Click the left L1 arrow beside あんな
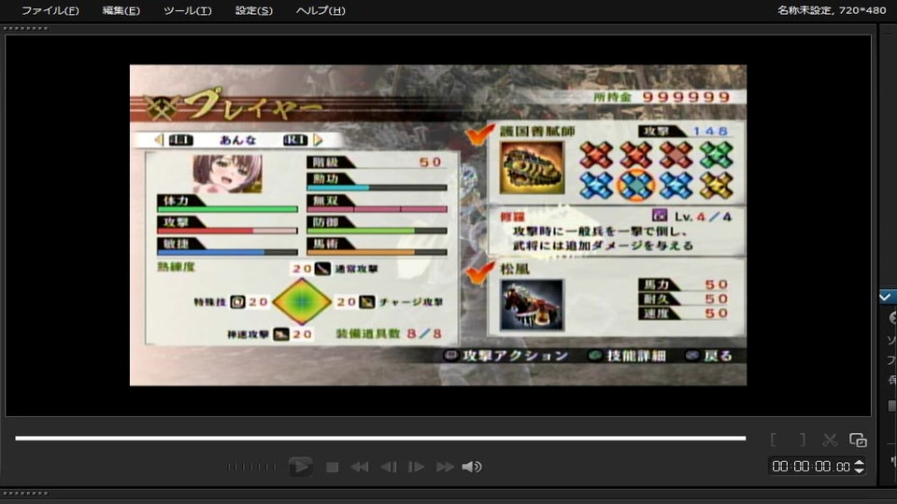Screen dimensions: 897x504 pos(159,139)
